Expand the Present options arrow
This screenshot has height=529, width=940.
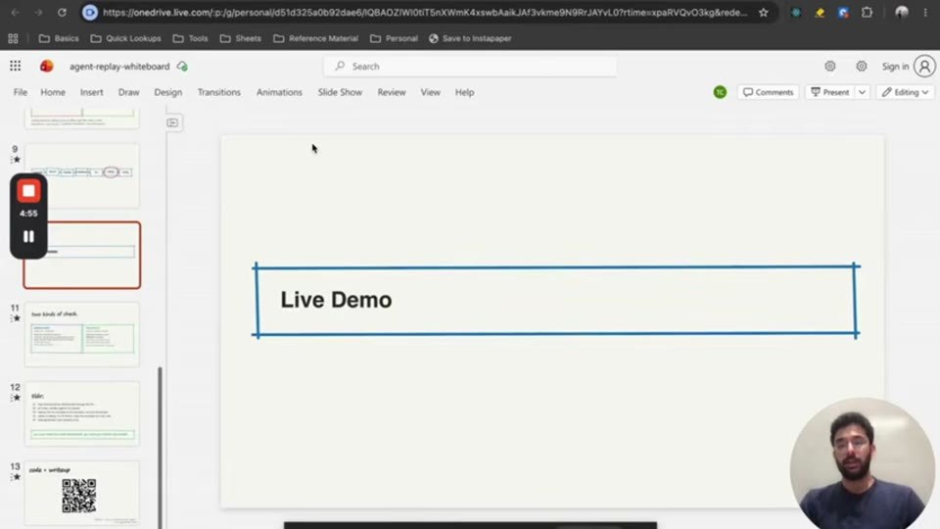pyautogui.click(x=862, y=92)
